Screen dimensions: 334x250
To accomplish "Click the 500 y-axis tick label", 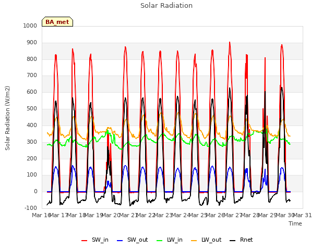I will pyautogui.click(x=32, y=109).
